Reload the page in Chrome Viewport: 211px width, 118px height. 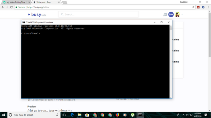[x=12, y=7]
